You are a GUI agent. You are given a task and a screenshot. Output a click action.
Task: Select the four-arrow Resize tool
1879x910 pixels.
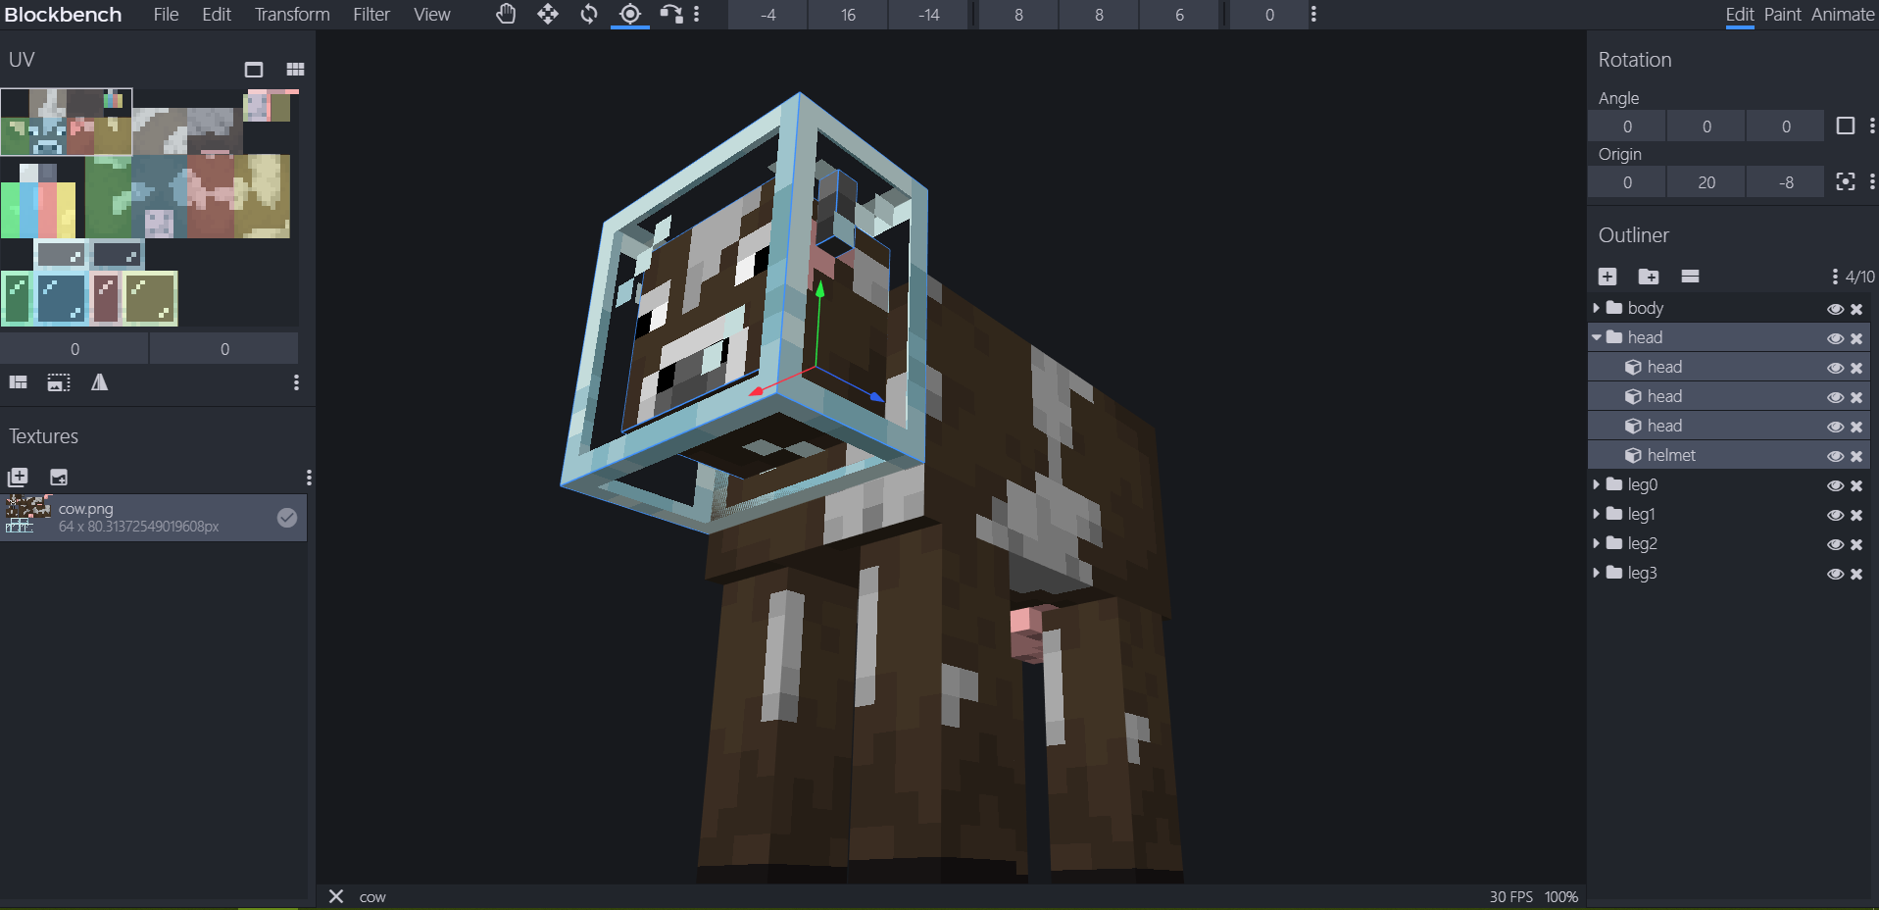point(548,14)
